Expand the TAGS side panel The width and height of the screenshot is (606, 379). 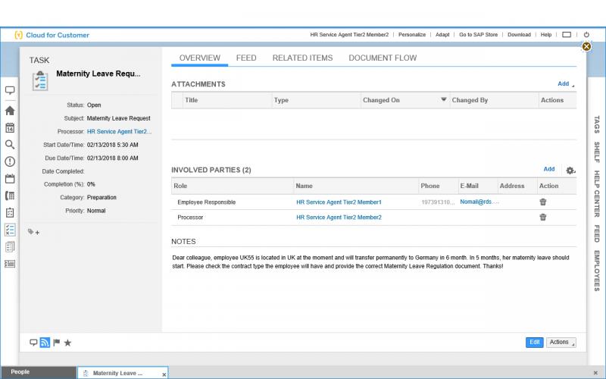[597, 124]
